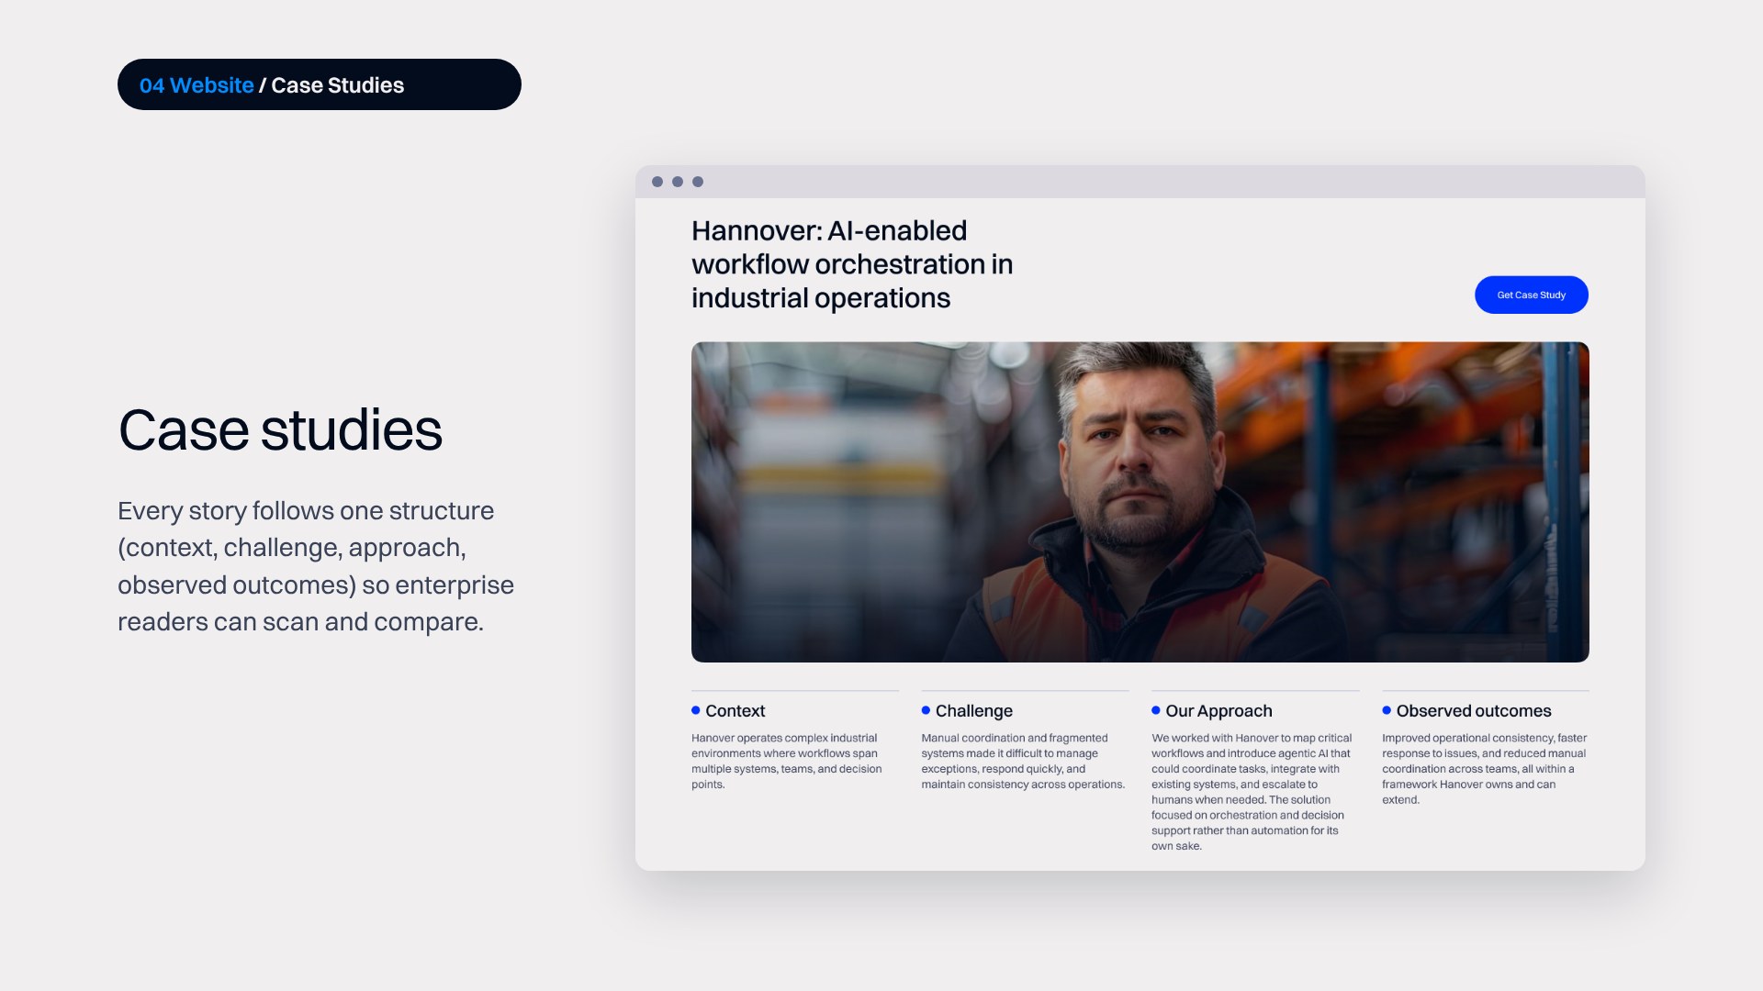Click the text Manual coordination and fragmented

[1023, 761]
